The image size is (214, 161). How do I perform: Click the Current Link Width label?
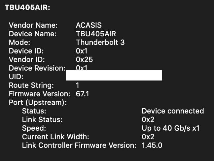pos(55,137)
